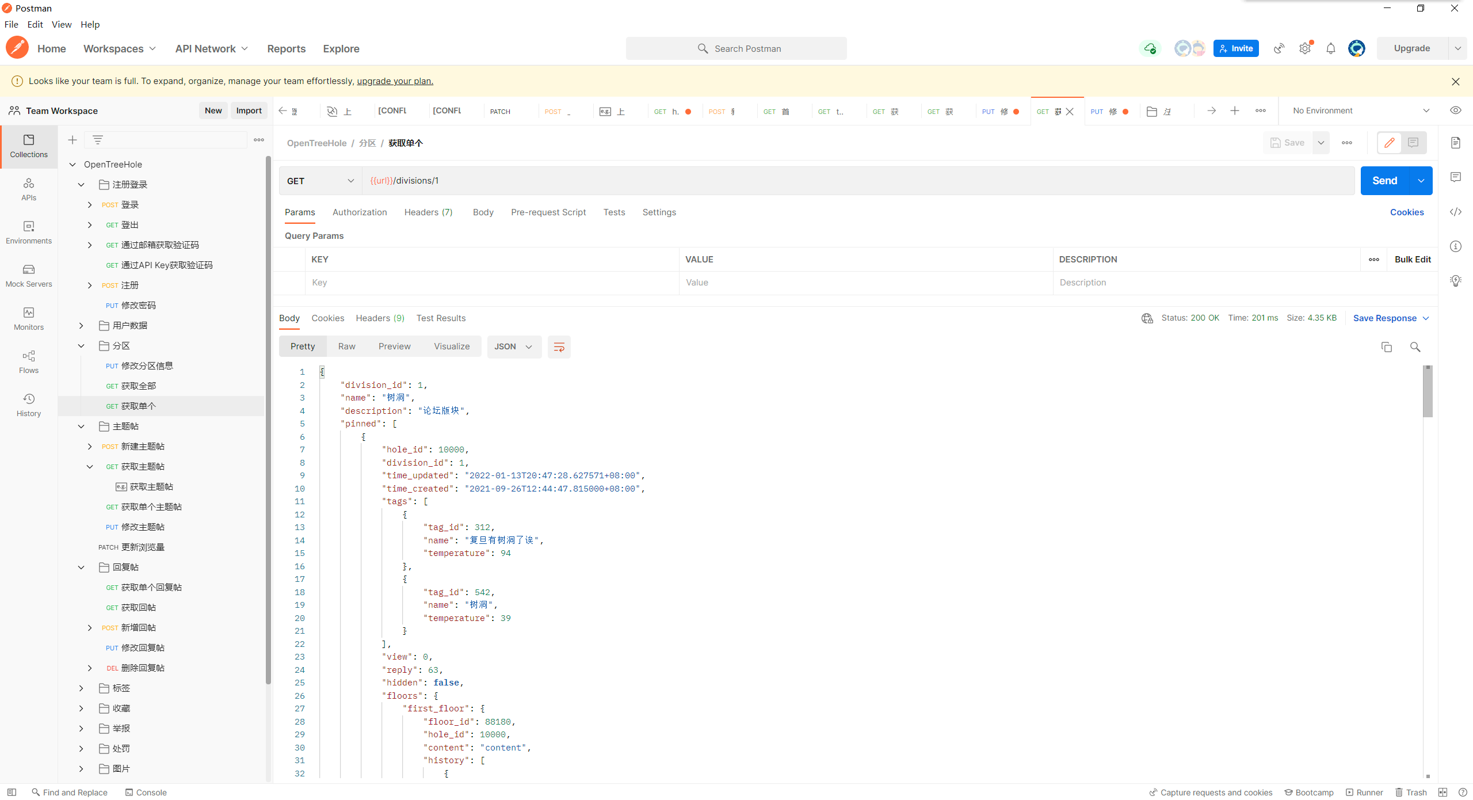Open the Collections panel in the sidebar

coord(28,147)
